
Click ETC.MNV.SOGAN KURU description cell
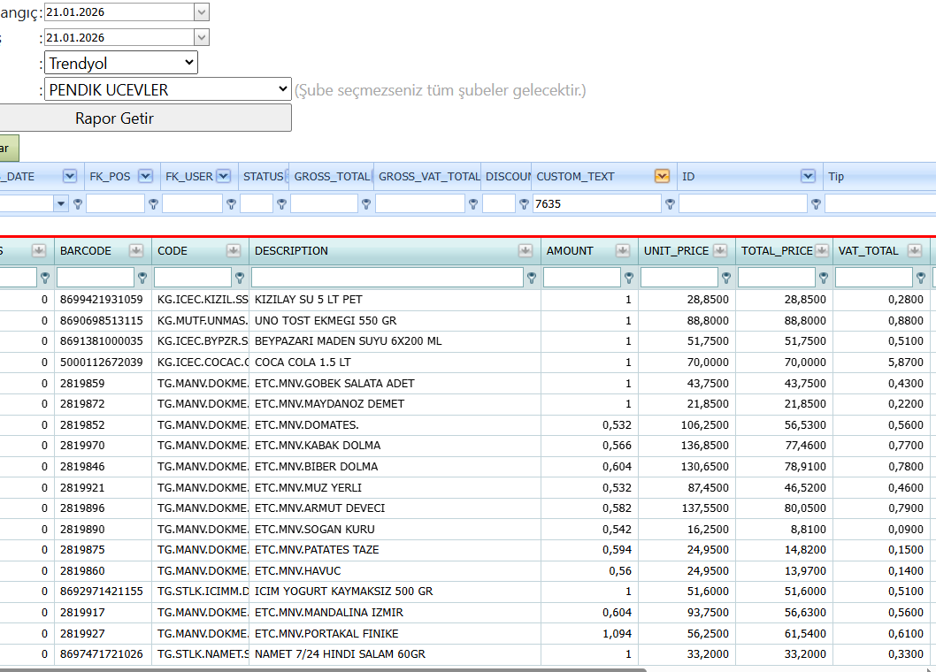pos(395,530)
